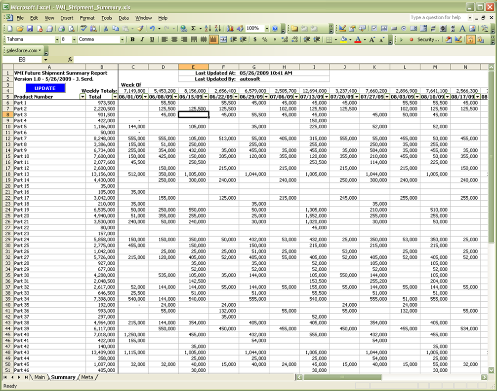This screenshot has width=497, height=391.
Task: Open the Insert menu
Action: (67, 18)
